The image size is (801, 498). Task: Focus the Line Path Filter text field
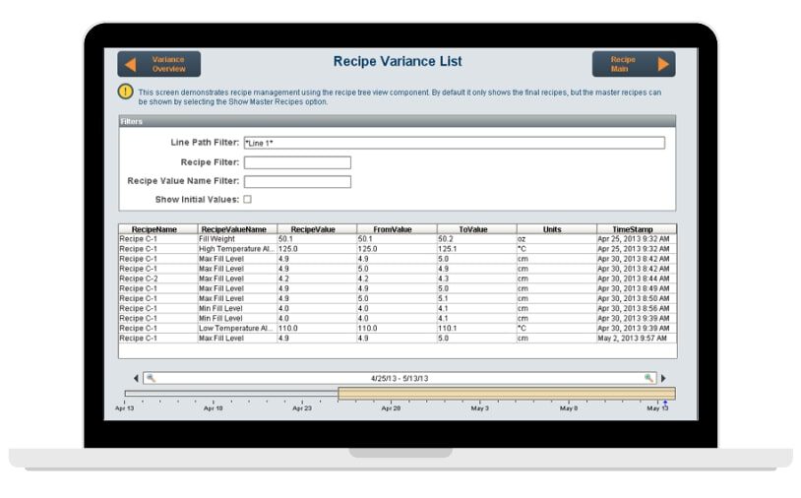coord(453,143)
